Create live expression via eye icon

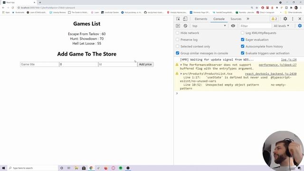233,26
